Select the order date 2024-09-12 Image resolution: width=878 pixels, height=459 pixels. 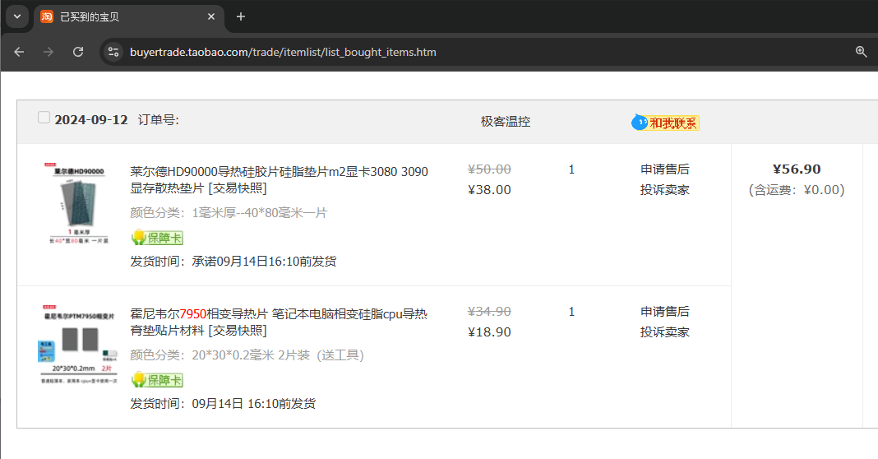tap(90, 120)
